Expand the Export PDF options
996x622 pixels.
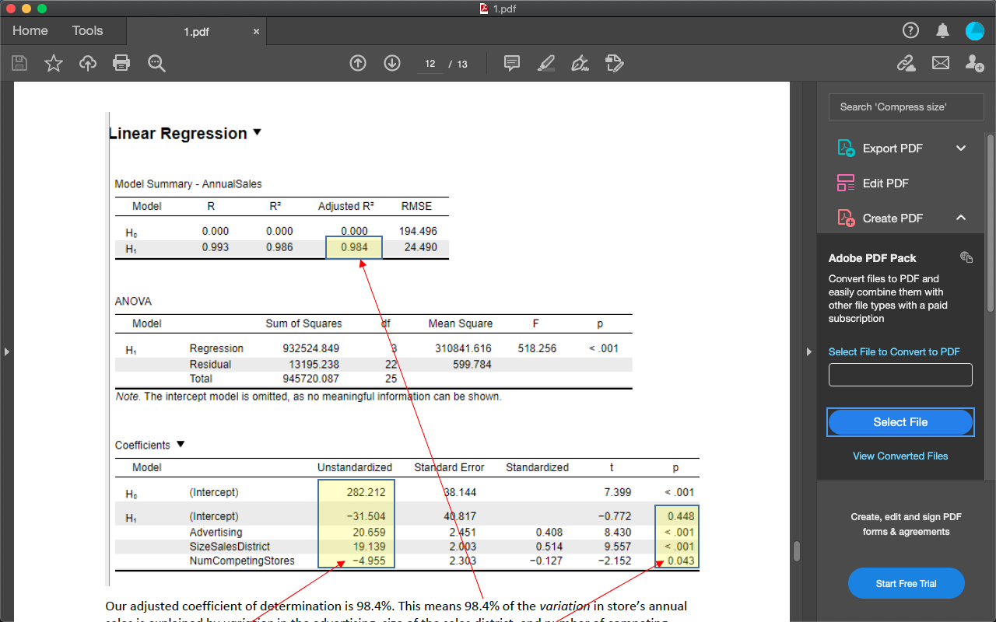960,148
